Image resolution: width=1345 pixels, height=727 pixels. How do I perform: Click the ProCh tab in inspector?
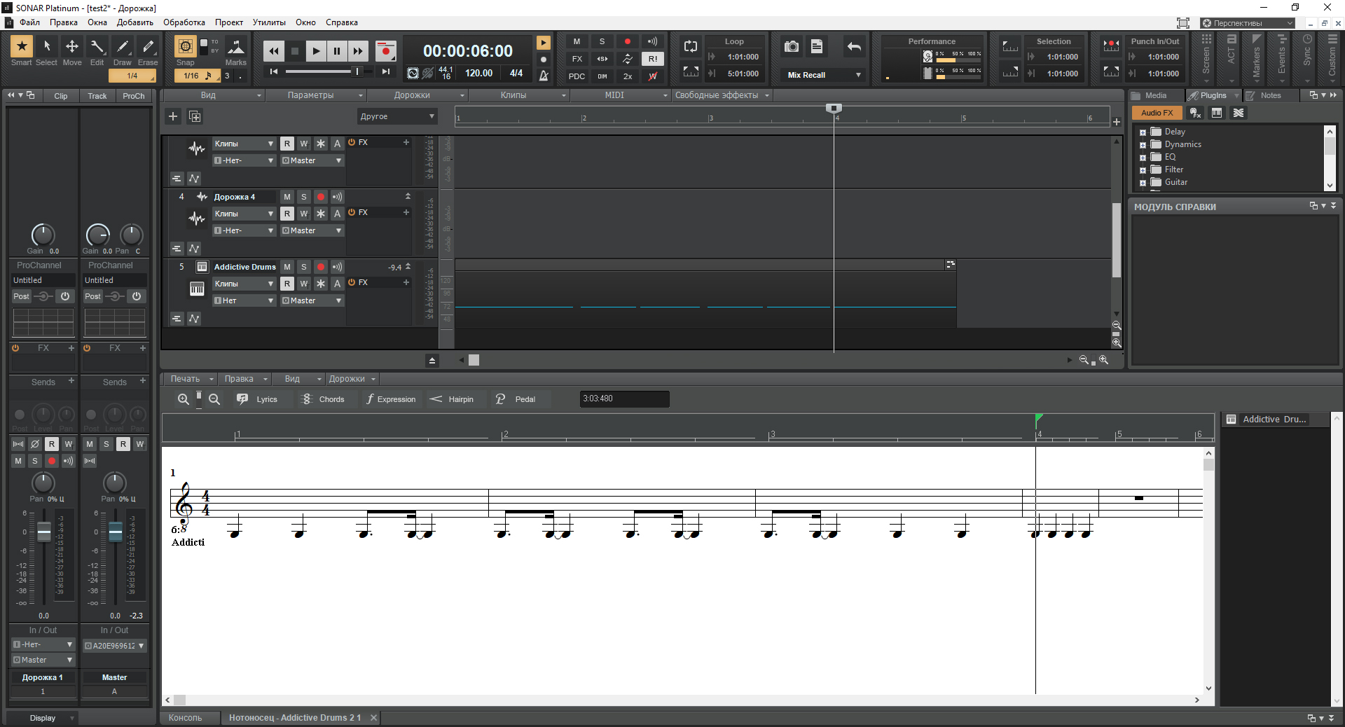point(133,96)
